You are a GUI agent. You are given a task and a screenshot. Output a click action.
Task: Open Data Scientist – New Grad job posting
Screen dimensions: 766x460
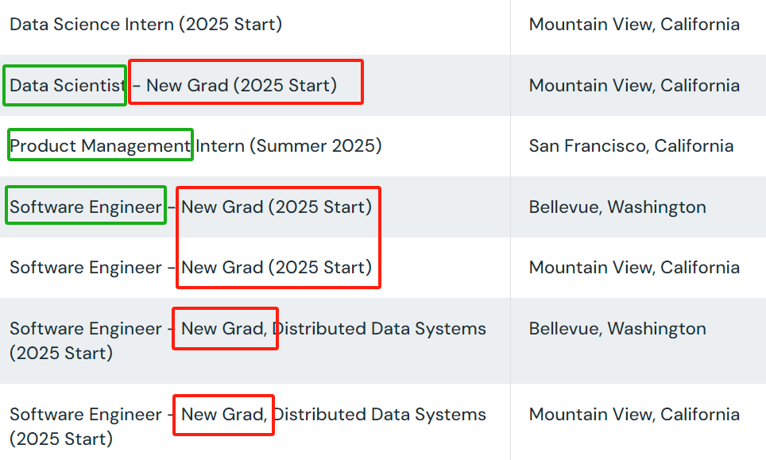click(173, 85)
